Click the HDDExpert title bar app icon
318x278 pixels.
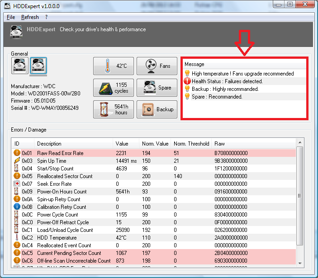(7, 6)
